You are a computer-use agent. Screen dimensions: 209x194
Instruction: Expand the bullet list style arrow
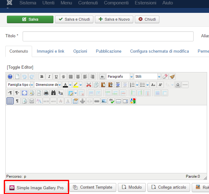click(147, 85)
